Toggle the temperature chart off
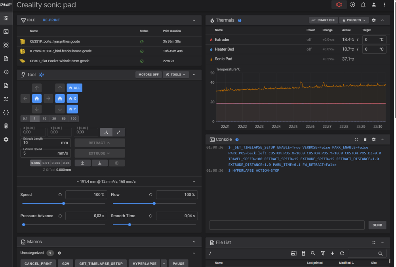396x267 pixels. pos(323,20)
